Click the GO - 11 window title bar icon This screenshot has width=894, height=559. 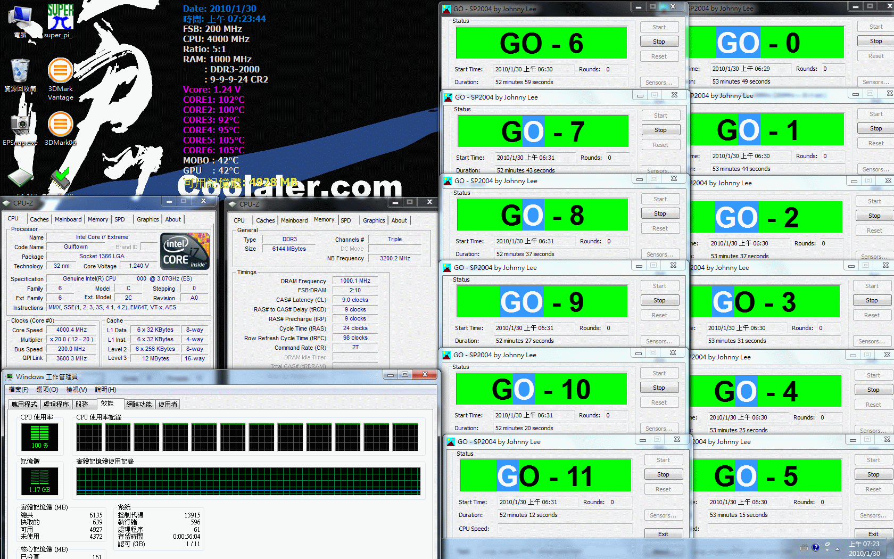pyautogui.click(x=451, y=441)
